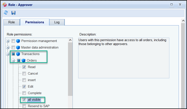Enable the Cancel permission checkbox

coord(24,74)
